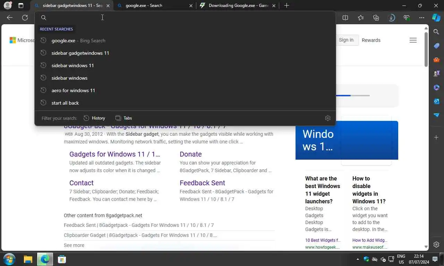Open the Contact link
Viewport: 444px width, 266px height.
82,183
